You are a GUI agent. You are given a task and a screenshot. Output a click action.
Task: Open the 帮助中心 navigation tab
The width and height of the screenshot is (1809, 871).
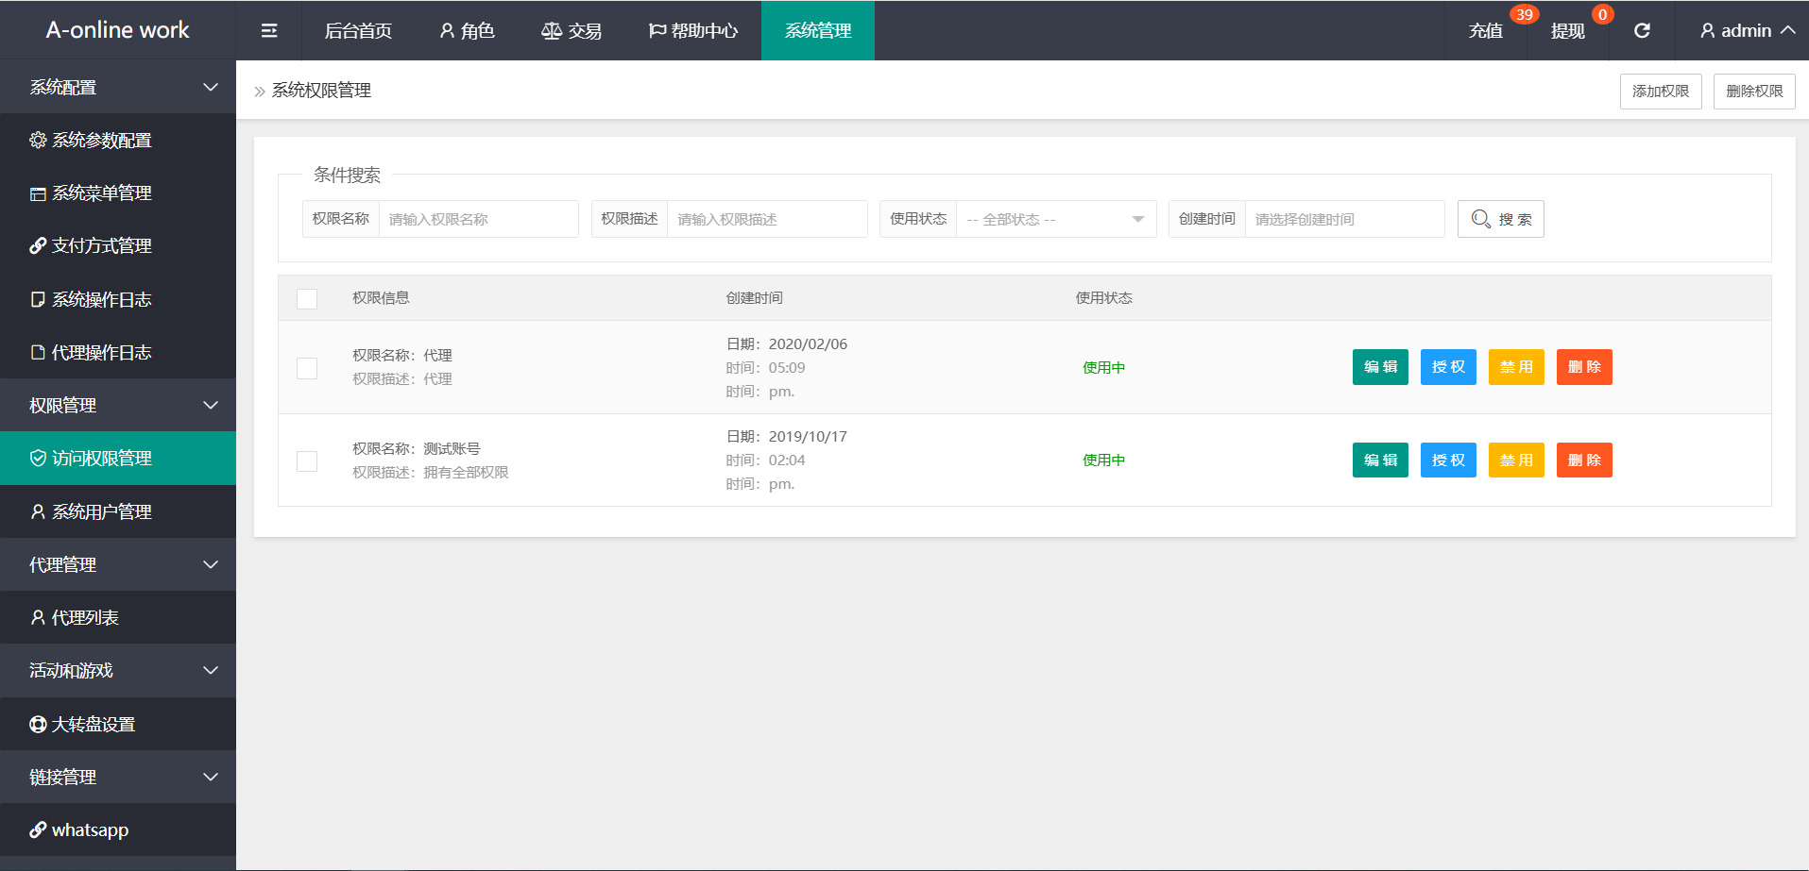tap(693, 31)
